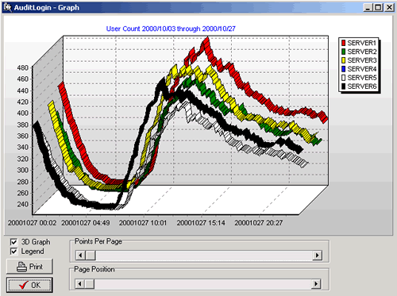Click the blue SERVER4 legend swatch
This screenshot has width=397, height=296.
343,69
